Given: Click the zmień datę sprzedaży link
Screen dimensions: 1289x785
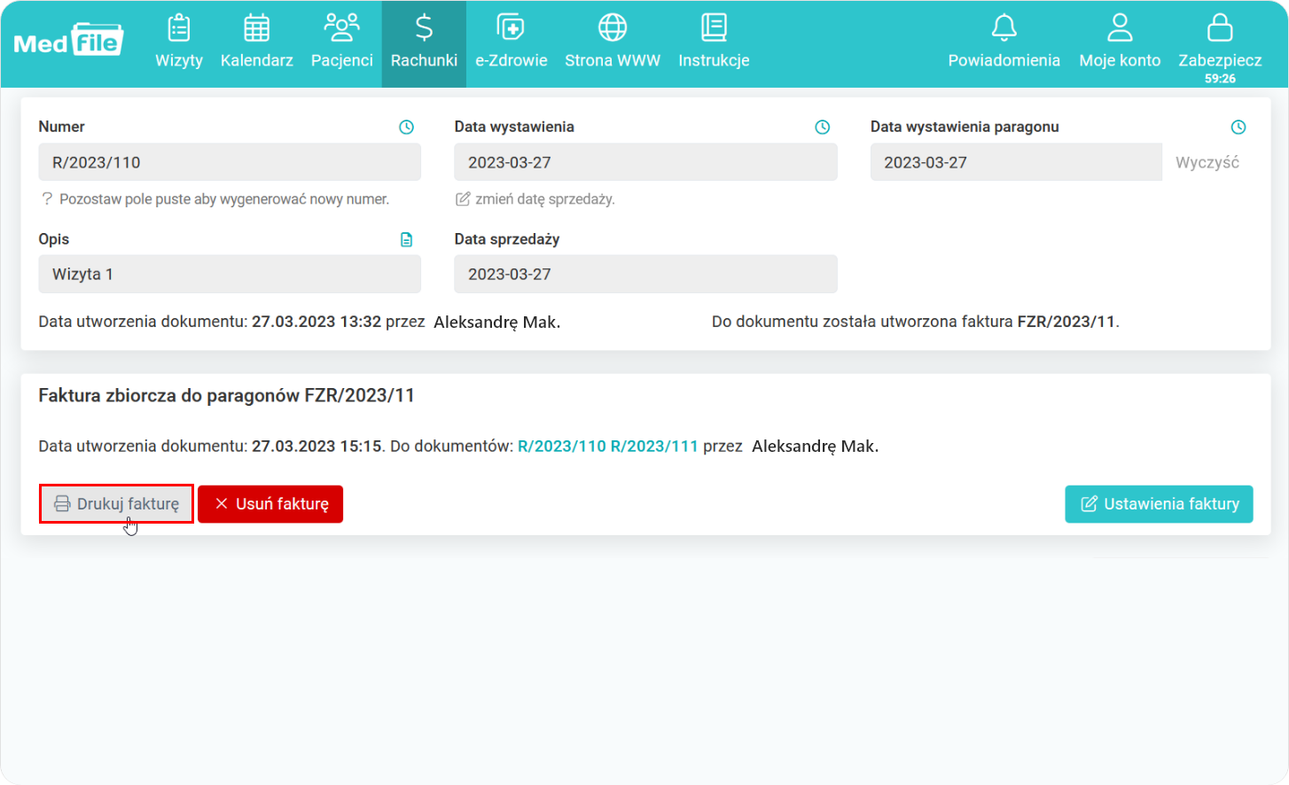Looking at the screenshot, I should pyautogui.click(x=535, y=199).
